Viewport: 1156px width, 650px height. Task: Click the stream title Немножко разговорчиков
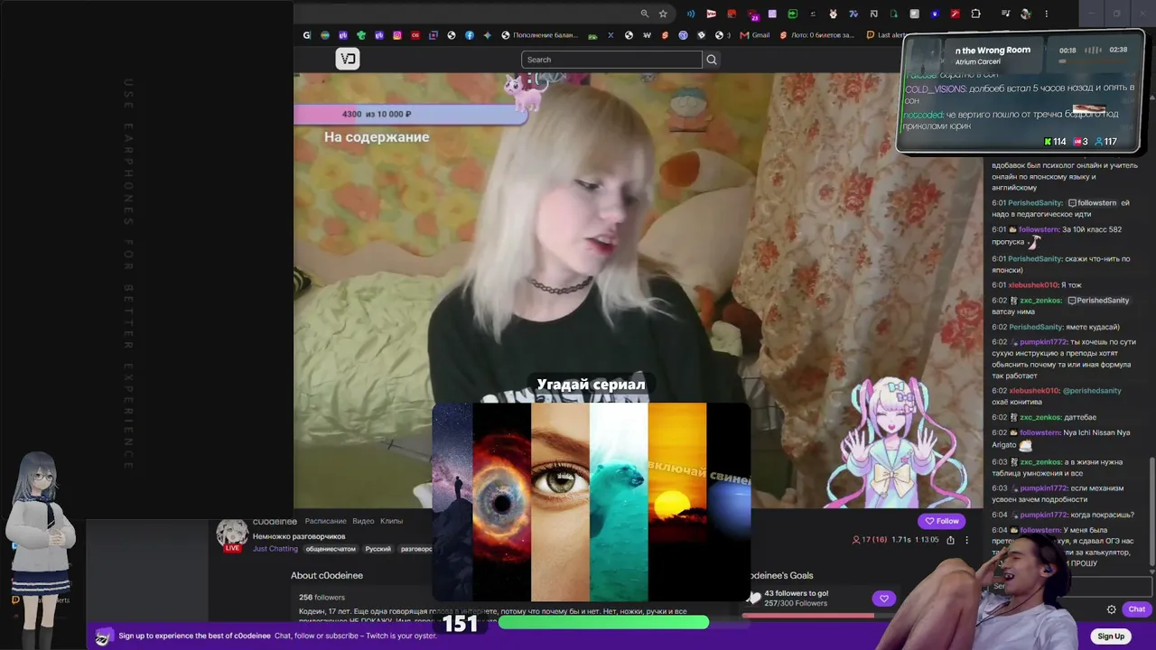tap(299, 536)
